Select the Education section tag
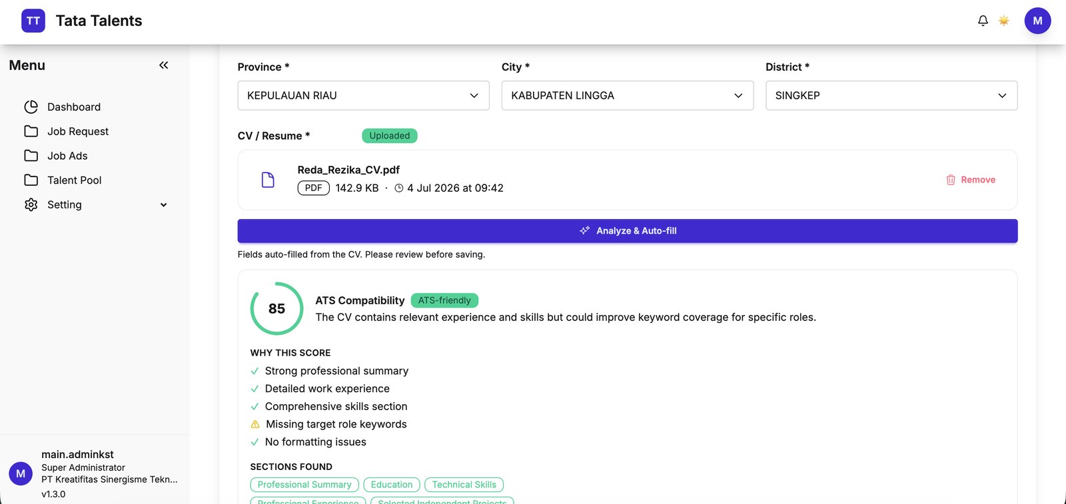The image size is (1066, 504). pos(392,485)
